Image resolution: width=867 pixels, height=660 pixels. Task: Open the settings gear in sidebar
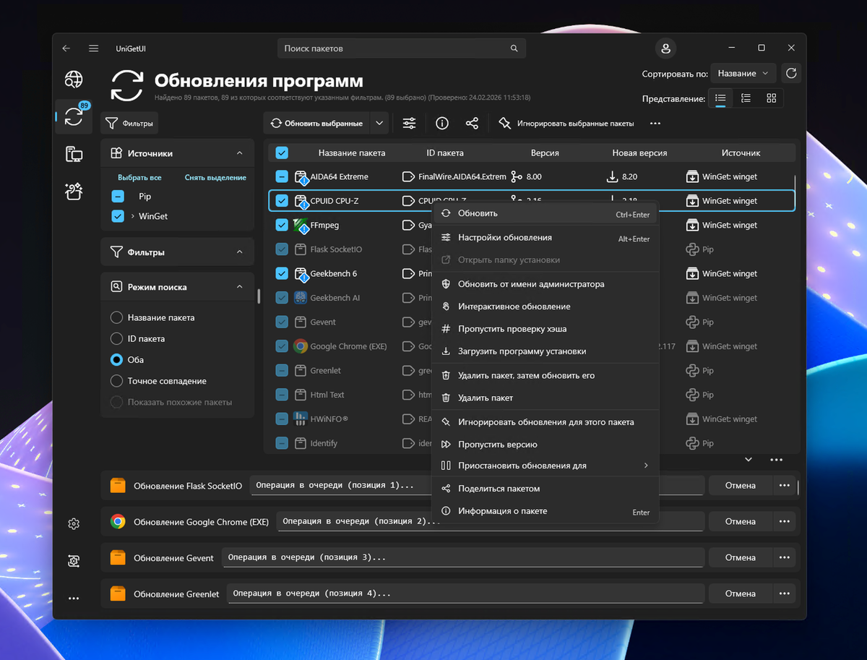(x=74, y=524)
